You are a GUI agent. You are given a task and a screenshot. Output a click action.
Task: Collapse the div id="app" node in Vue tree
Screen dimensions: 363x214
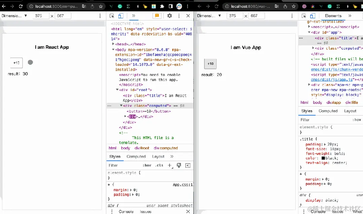pyautogui.click(x=309, y=32)
